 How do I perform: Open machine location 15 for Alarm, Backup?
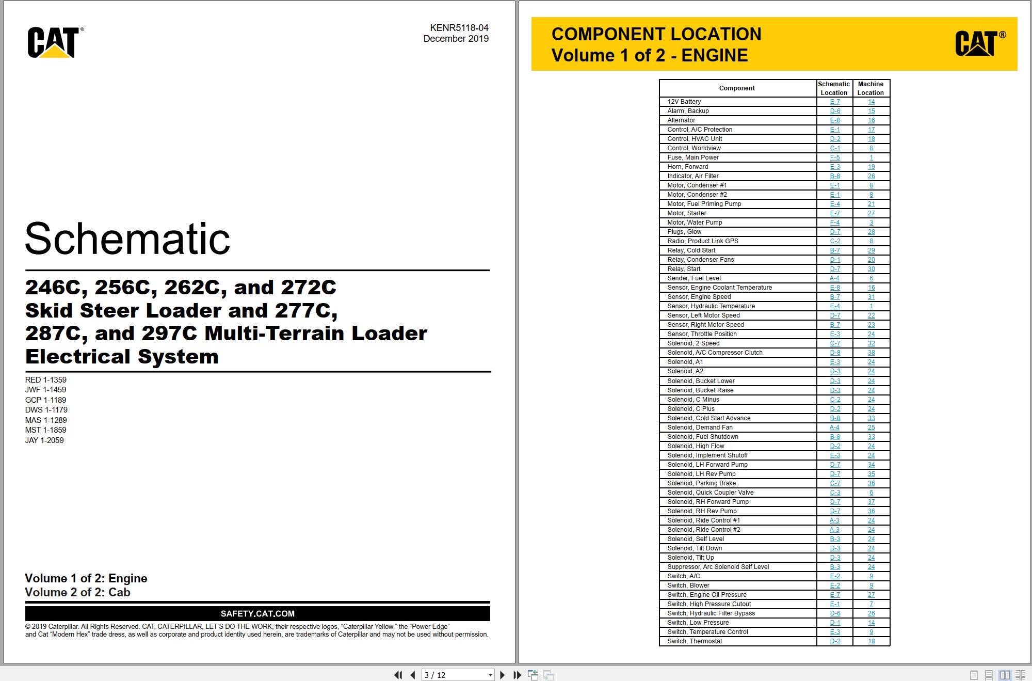pyautogui.click(x=871, y=111)
